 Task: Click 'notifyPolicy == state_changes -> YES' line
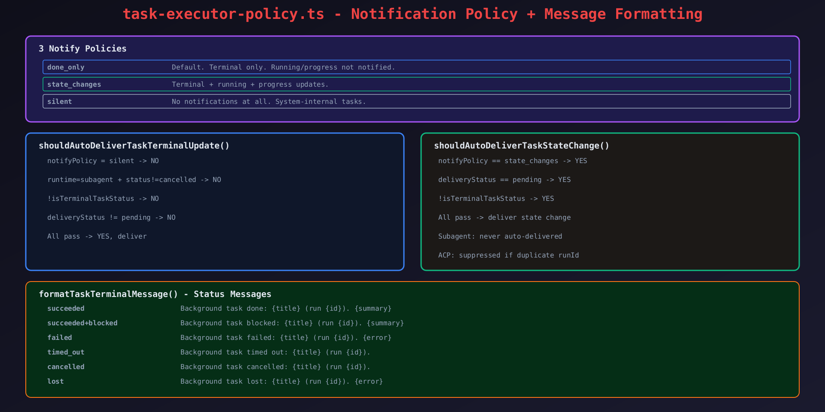[x=513, y=161]
